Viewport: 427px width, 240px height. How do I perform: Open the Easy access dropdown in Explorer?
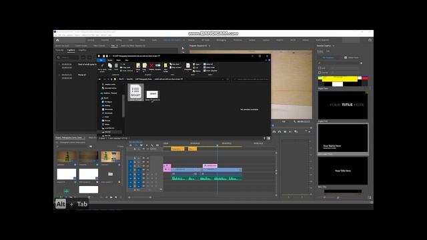click(x=176, y=67)
